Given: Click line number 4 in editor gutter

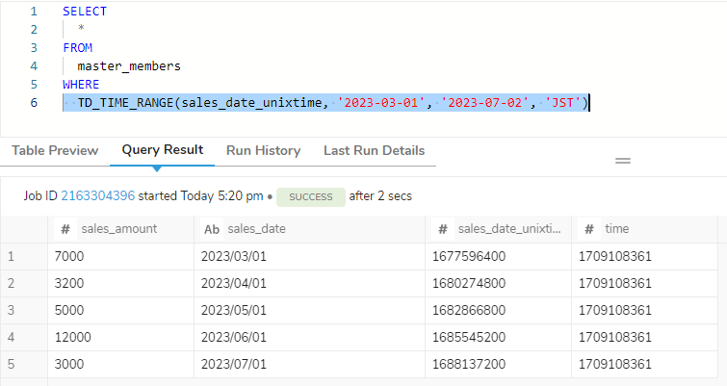Looking at the screenshot, I should click(x=34, y=66).
